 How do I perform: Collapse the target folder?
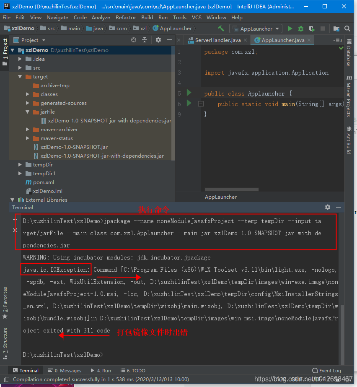click(x=20, y=77)
